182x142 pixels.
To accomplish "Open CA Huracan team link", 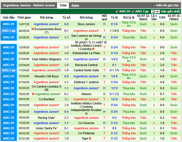I will pos(86,123).
